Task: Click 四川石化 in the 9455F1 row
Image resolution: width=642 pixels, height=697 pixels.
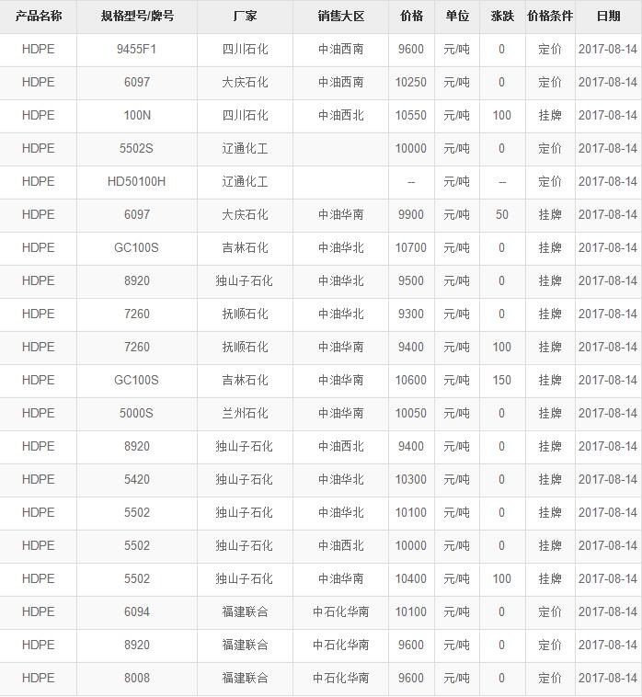Action: point(245,50)
